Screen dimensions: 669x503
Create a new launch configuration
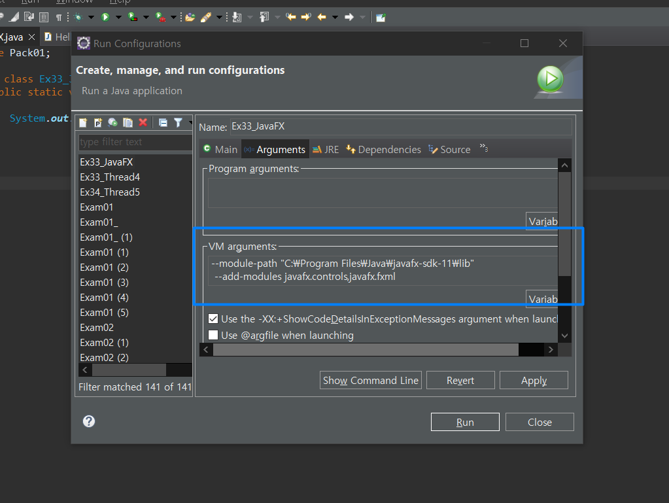pyautogui.click(x=83, y=123)
